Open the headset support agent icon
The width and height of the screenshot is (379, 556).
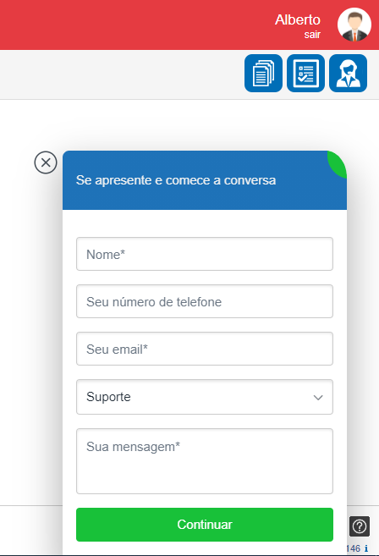point(349,73)
